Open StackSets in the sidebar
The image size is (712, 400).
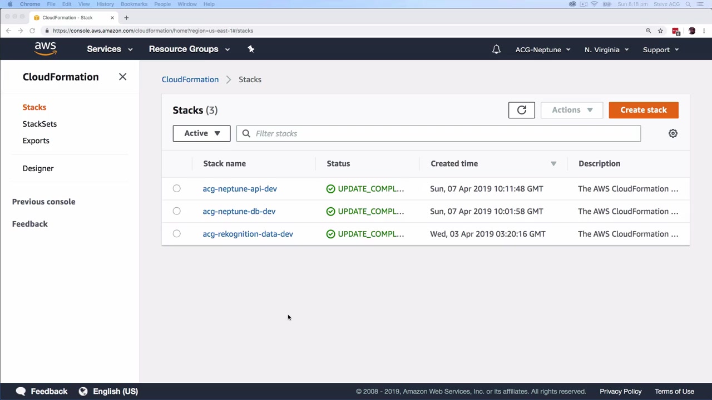(x=39, y=124)
